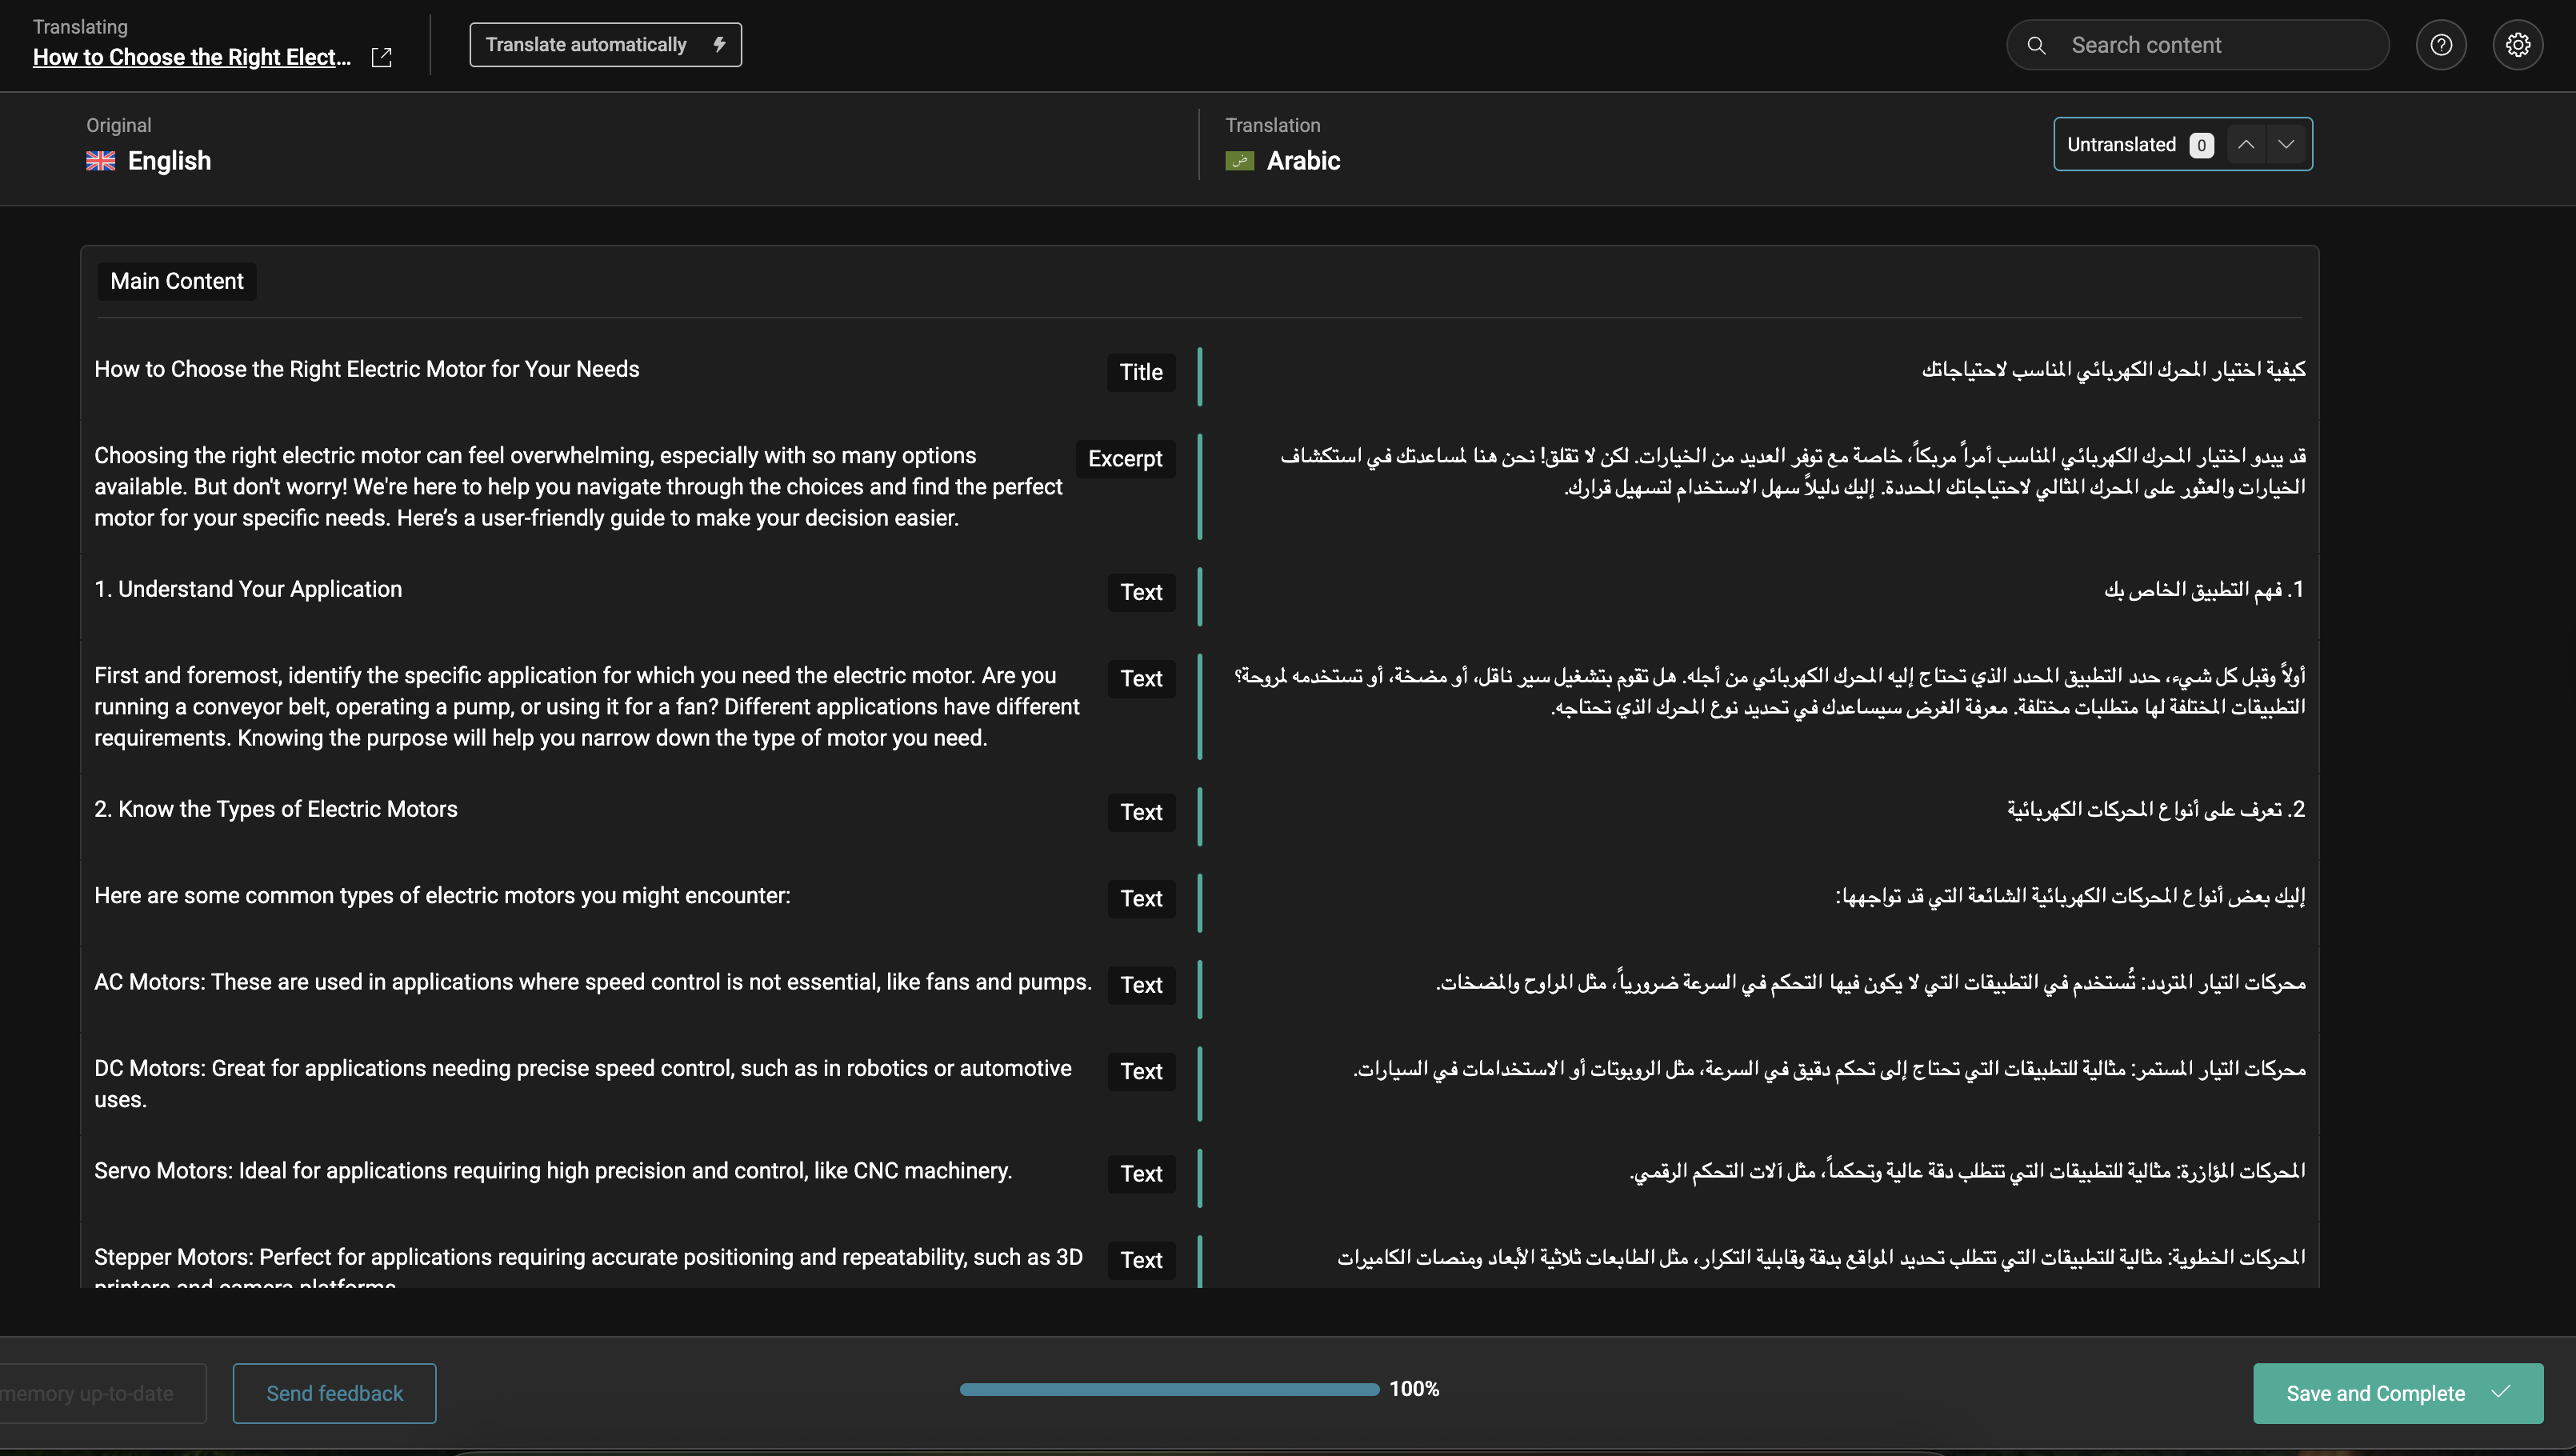Select the Excerpt type label
This screenshot has width=2576, height=1456.
pyautogui.click(x=1125, y=459)
